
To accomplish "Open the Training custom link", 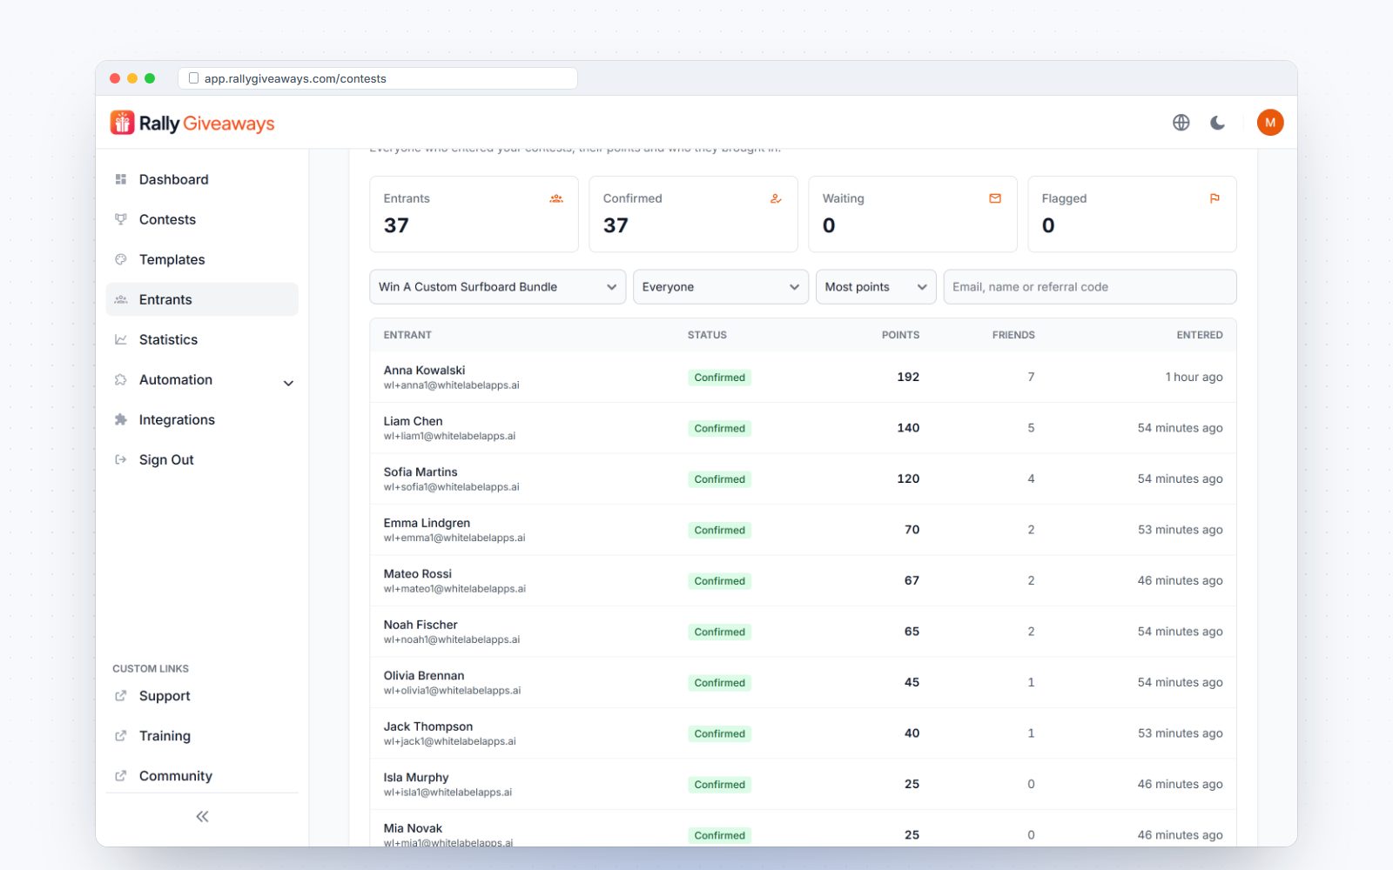I will click(202, 736).
